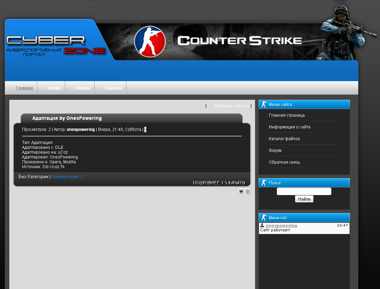Select Информация о сайте in site menu

(290, 127)
